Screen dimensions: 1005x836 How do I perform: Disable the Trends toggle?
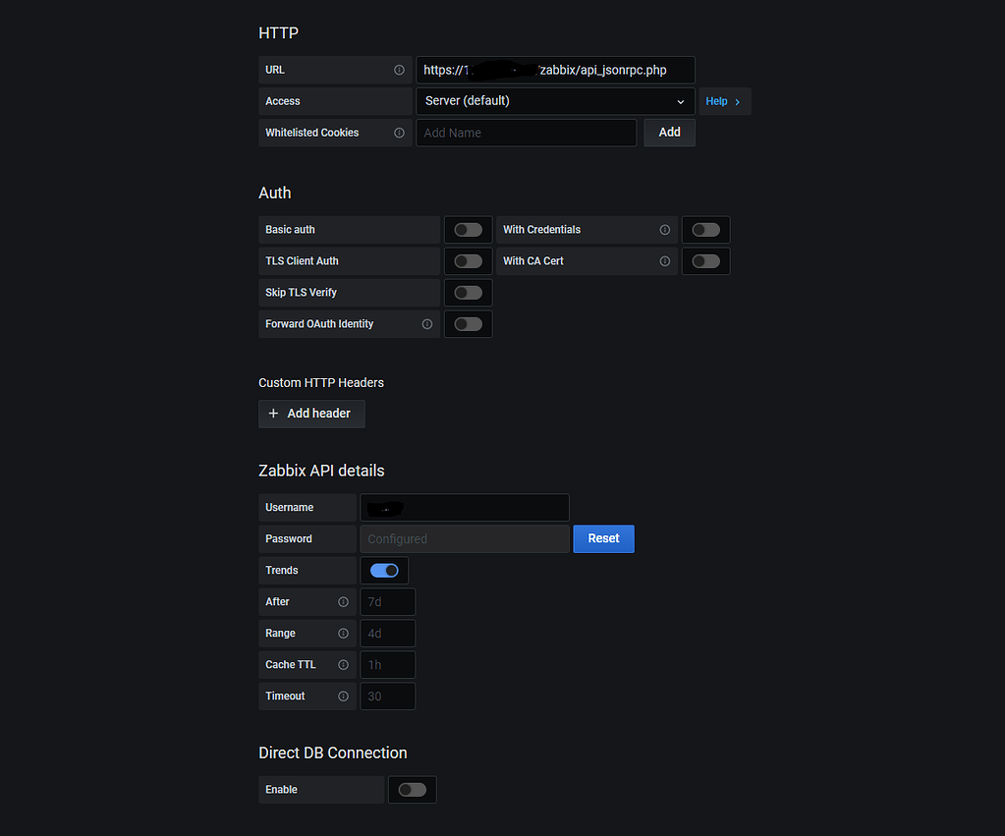[x=384, y=571]
